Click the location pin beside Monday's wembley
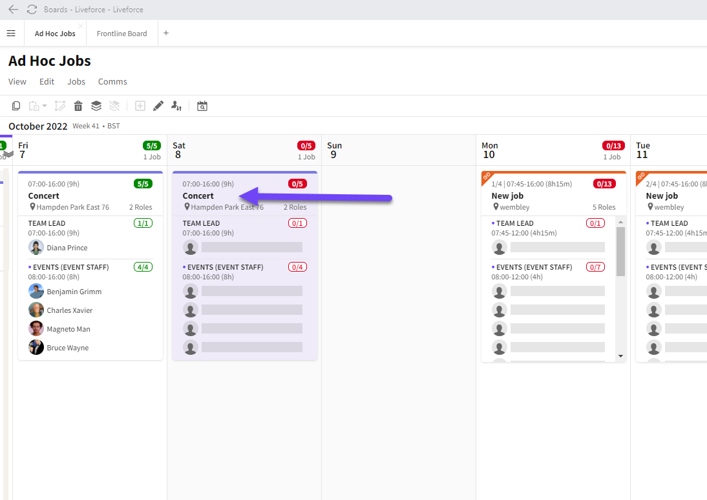707x500 pixels. point(496,207)
